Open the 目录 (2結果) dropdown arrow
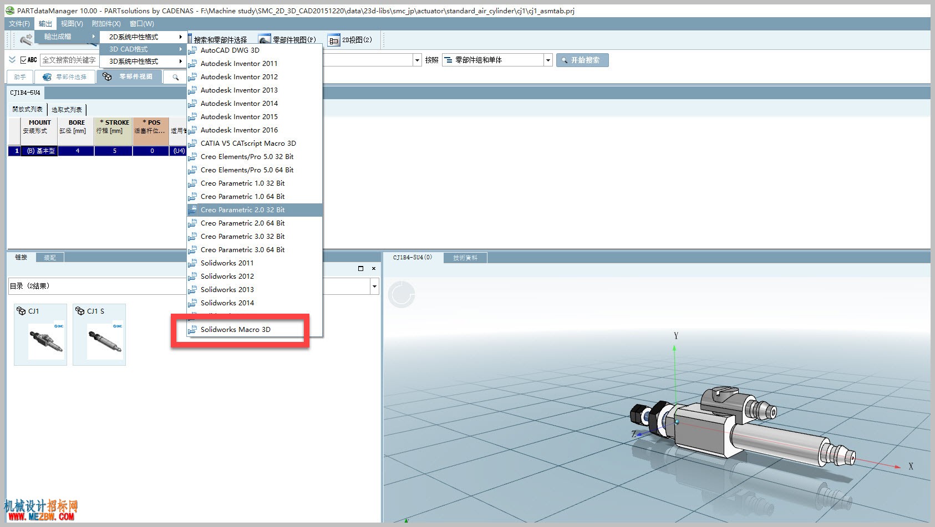This screenshot has height=527, width=935. pos(374,286)
